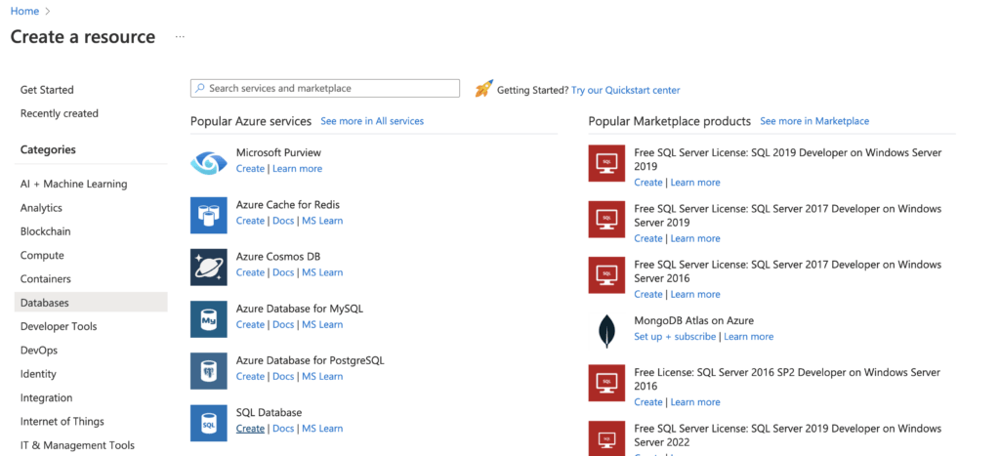Click Learn more under SQL Server 2016 SP2 Developer
This screenshot has height=456, width=1000.
coord(695,401)
